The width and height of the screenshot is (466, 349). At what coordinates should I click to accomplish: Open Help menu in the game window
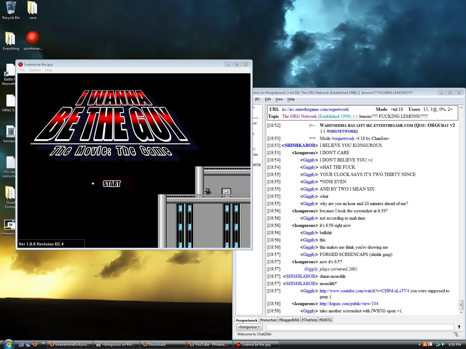[x=49, y=70]
